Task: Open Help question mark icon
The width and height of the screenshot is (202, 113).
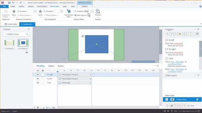Action: pyautogui.click(x=200, y=6)
